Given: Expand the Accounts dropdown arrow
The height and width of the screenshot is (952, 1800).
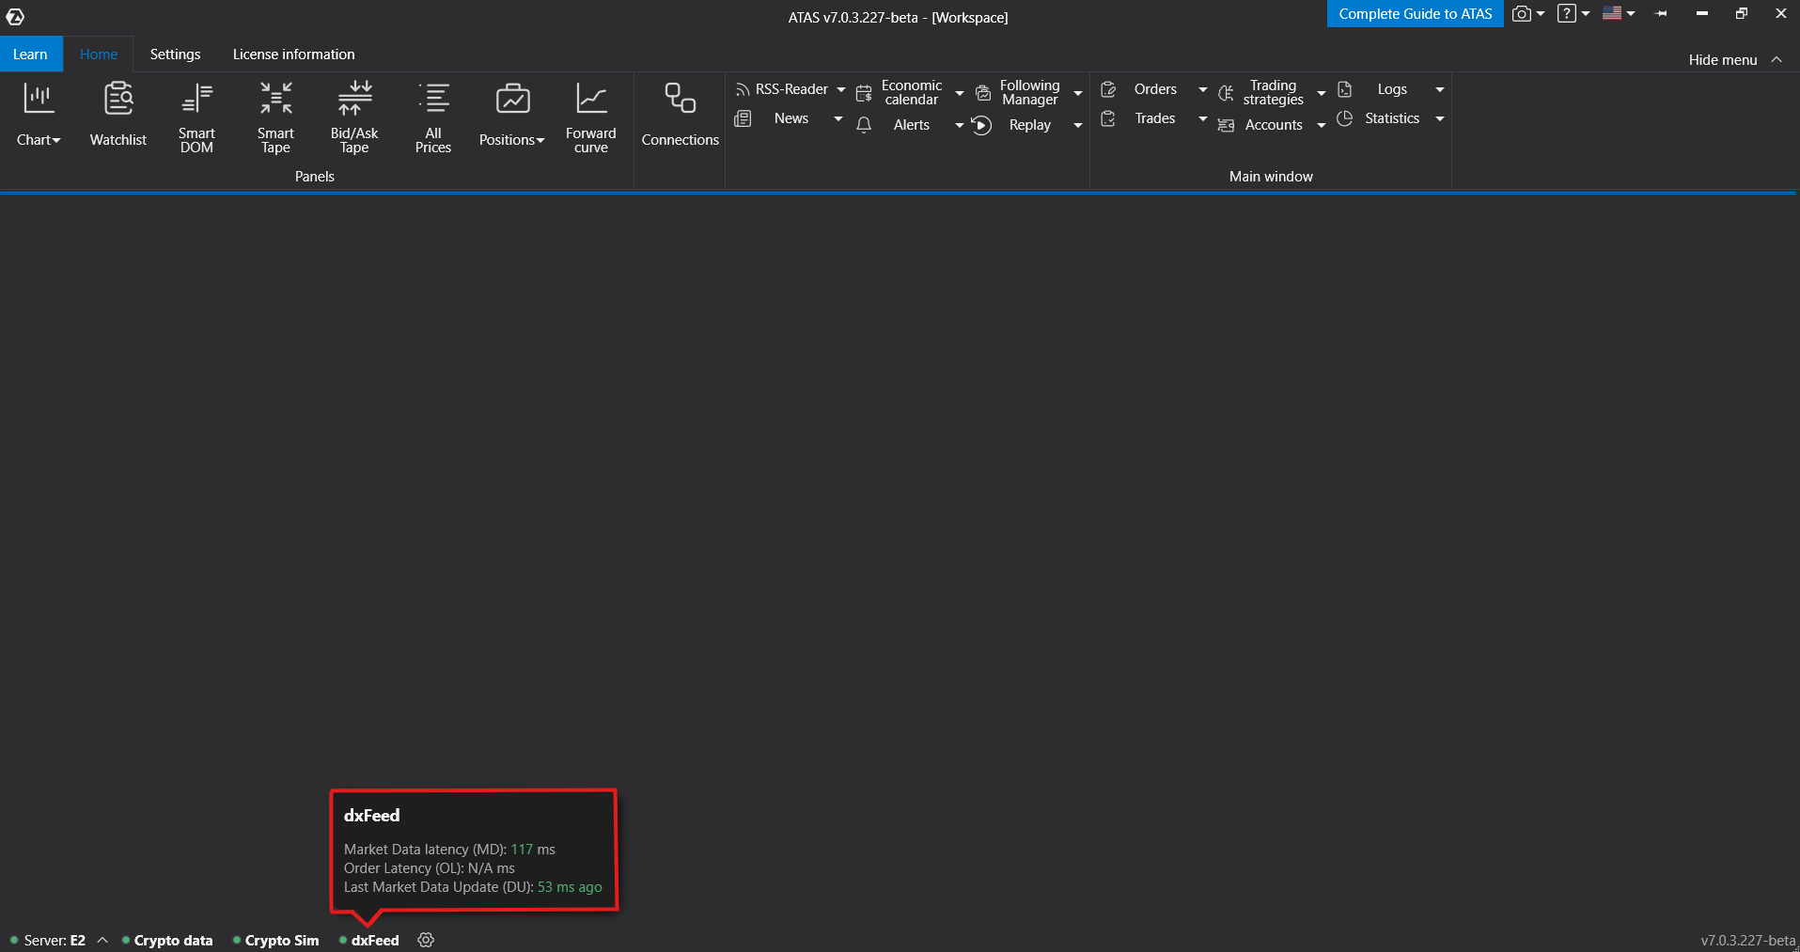Looking at the screenshot, I should (x=1322, y=126).
